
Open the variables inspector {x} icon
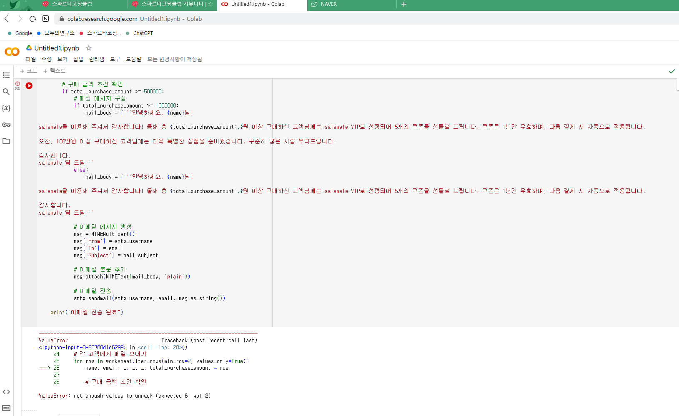click(6, 108)
